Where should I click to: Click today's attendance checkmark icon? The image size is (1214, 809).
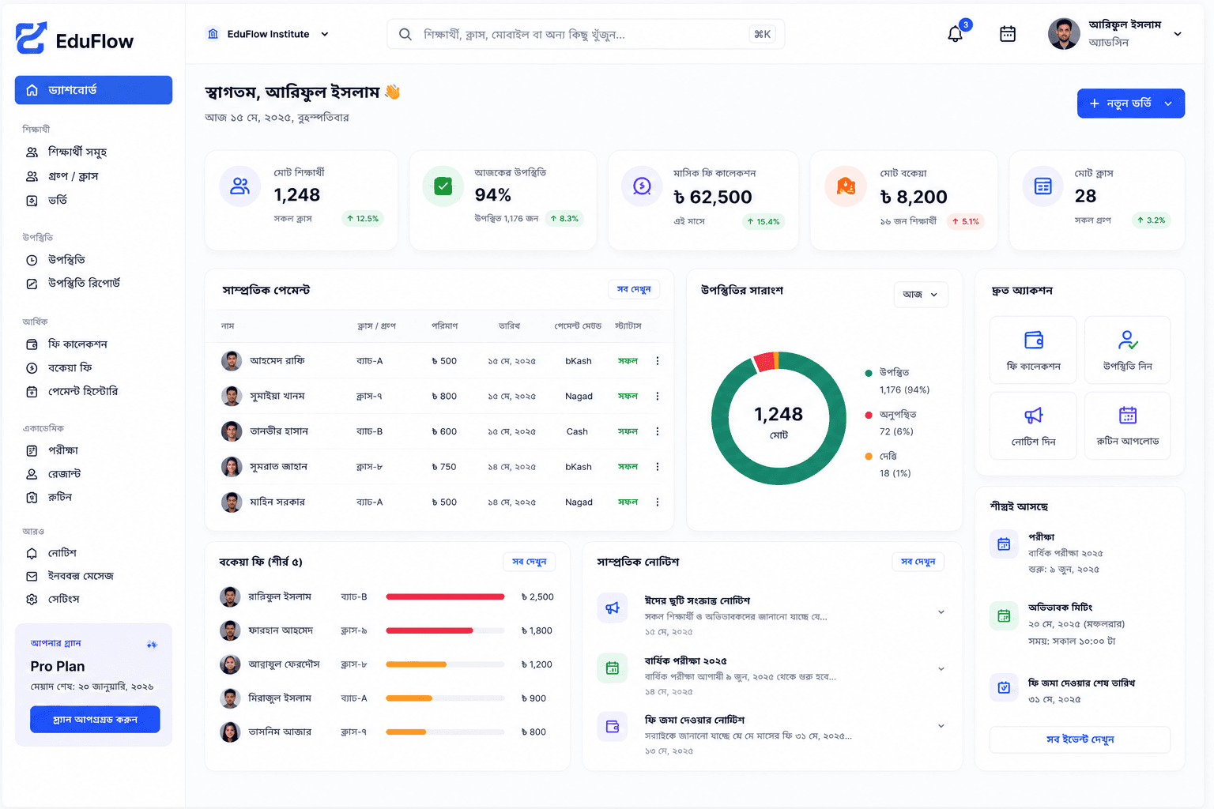(443, 186)
